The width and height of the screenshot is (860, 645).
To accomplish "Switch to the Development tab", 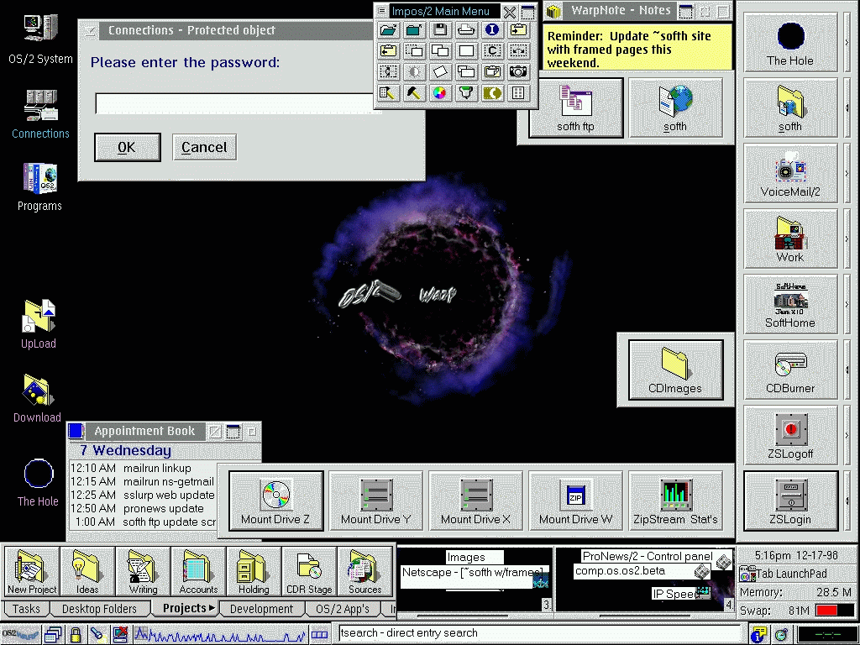I will 262,609.
